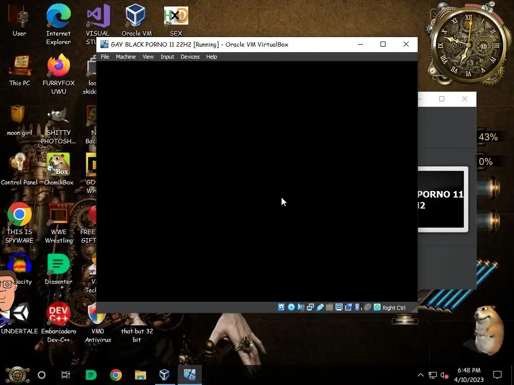Maximize the background VirtualBox Manager window
514x385 pixels.
pos(442,99)
